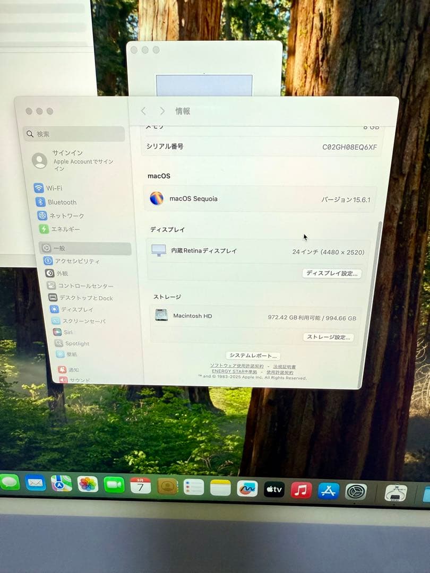Click version text バージョン15.6.1
The height and width of the screenshot is (573, 430).
346,199
